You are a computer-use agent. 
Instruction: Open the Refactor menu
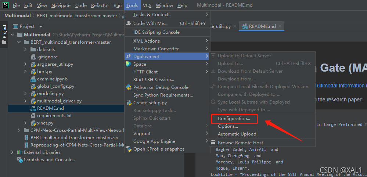(x=100, y=5)
